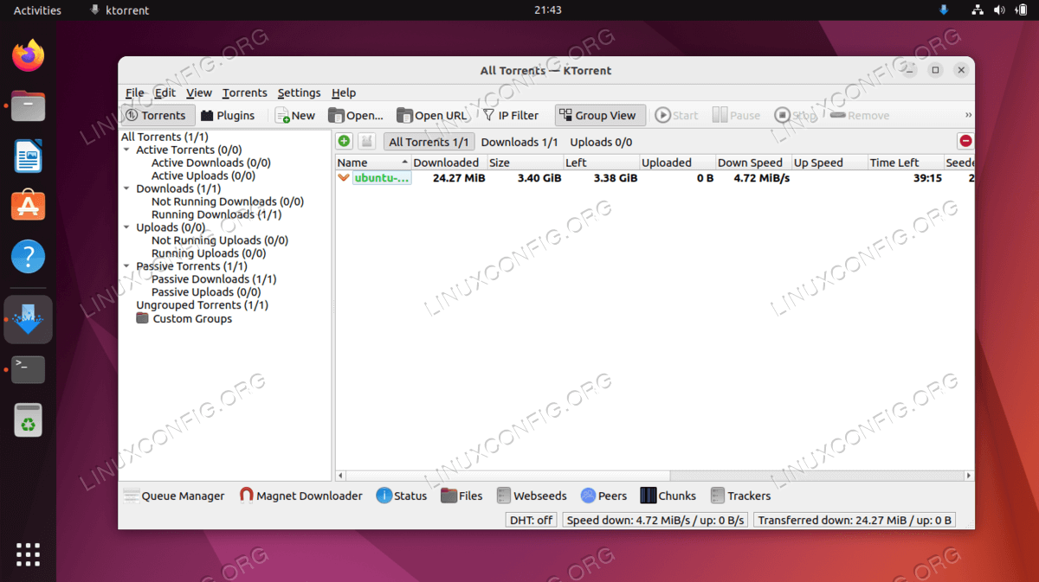Image resolution: width=1039 pixels, height=582 pixels.
Task: Click the gray icon beside the green plus
Action: (366, 141)
